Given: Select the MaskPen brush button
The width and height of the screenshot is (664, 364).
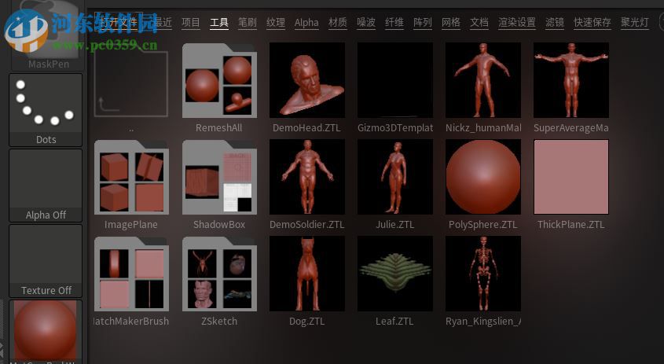Looking at the screenshot, I should pyautogui.click(x=46, y=36).
